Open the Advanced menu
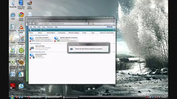This screenshot has width=177, height=99. click(x=50, y=27)
